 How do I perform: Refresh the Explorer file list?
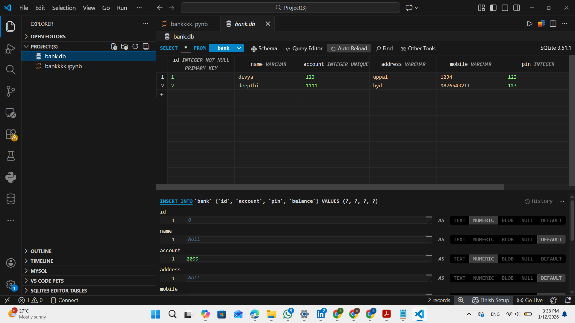click(x=135, y=46)
